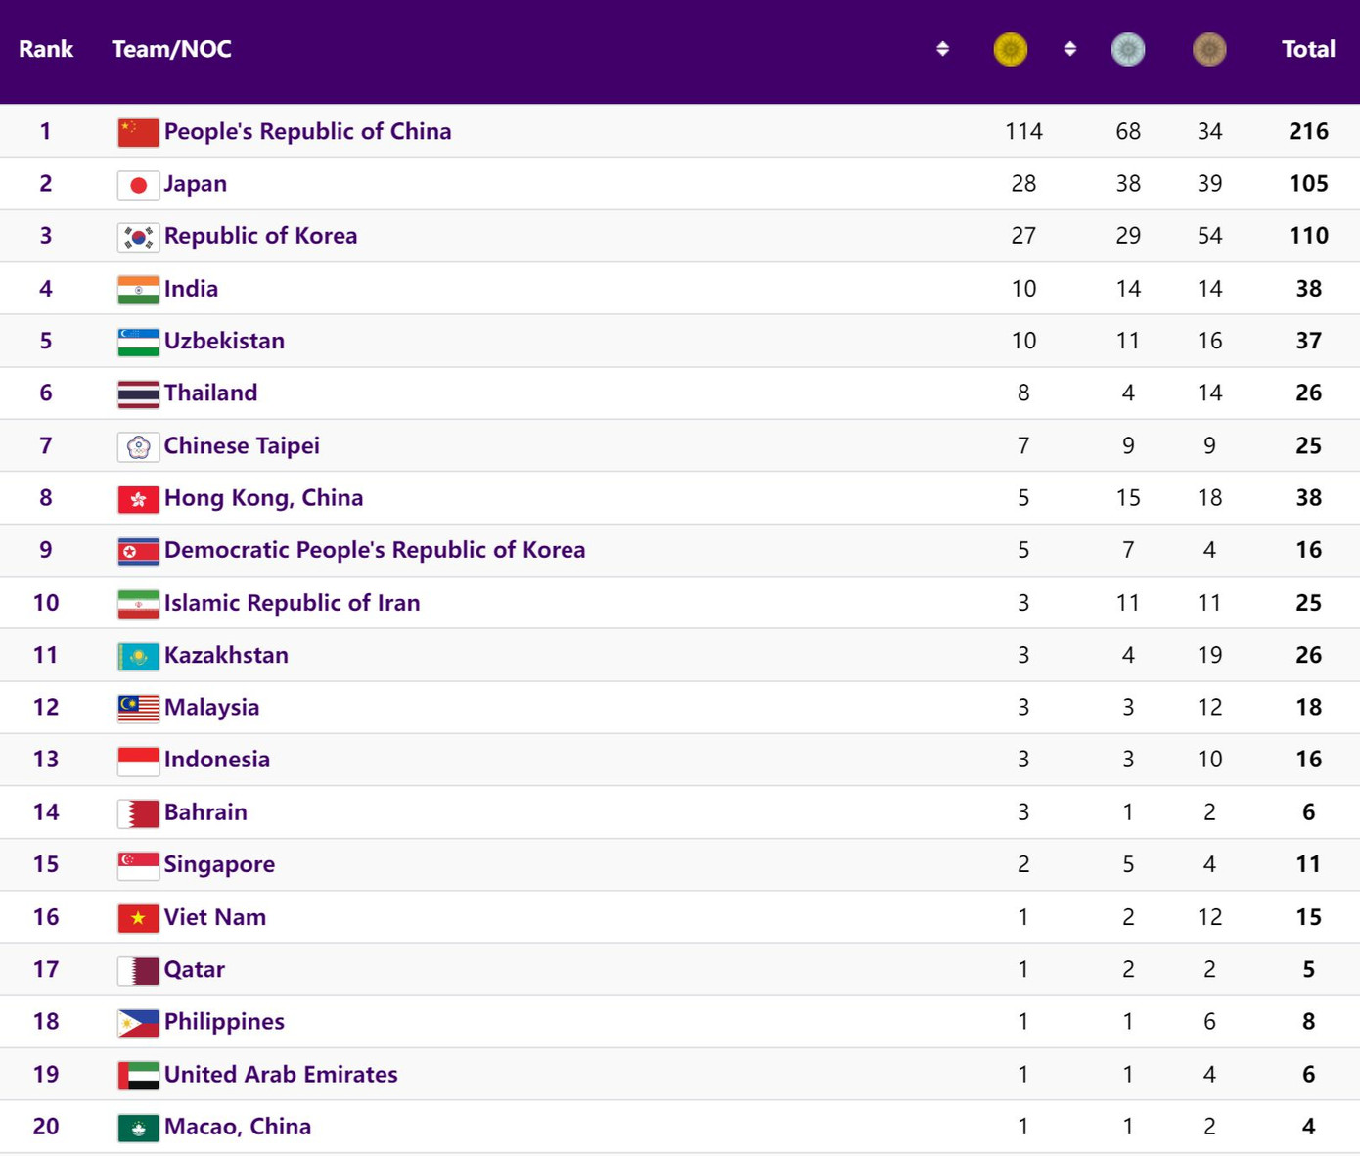Open the India team page link

(x=191, y=288)
